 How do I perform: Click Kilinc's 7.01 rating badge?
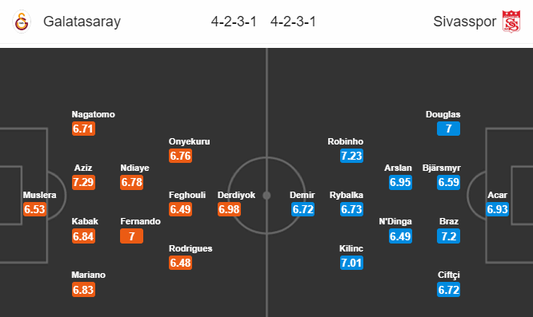[351, 263]
